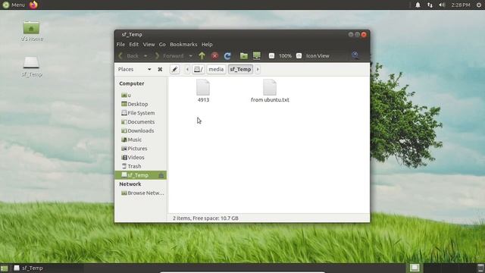Open the Bookmarks menu

[x=183, y=44]
